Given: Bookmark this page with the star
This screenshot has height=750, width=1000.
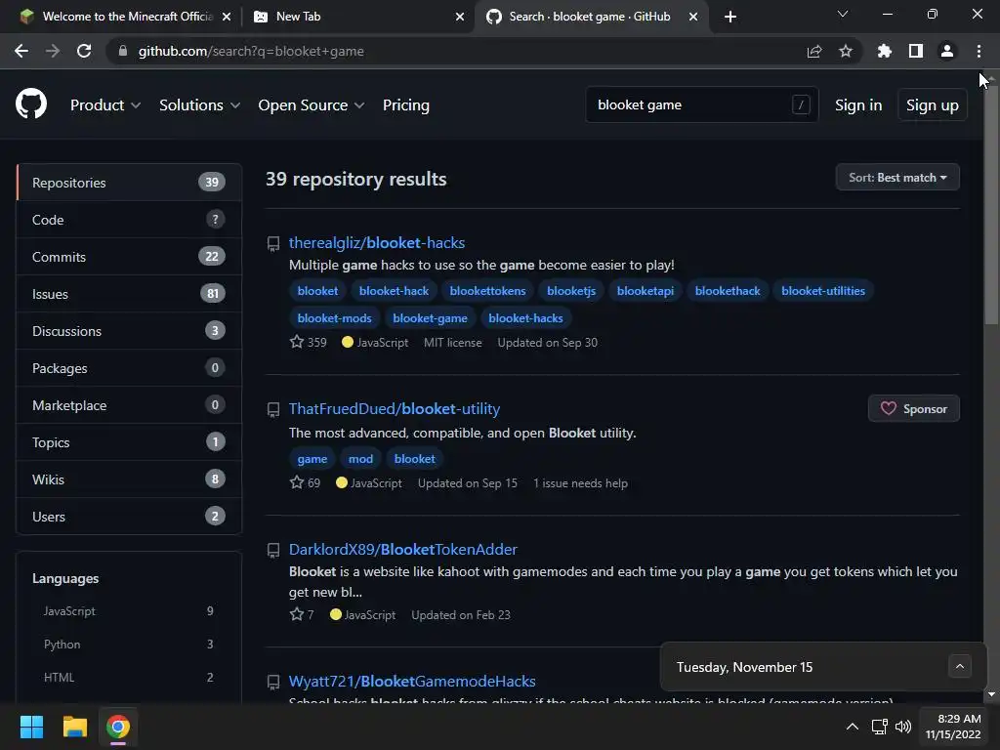Looking at the screenshot, I should (846, 51).
